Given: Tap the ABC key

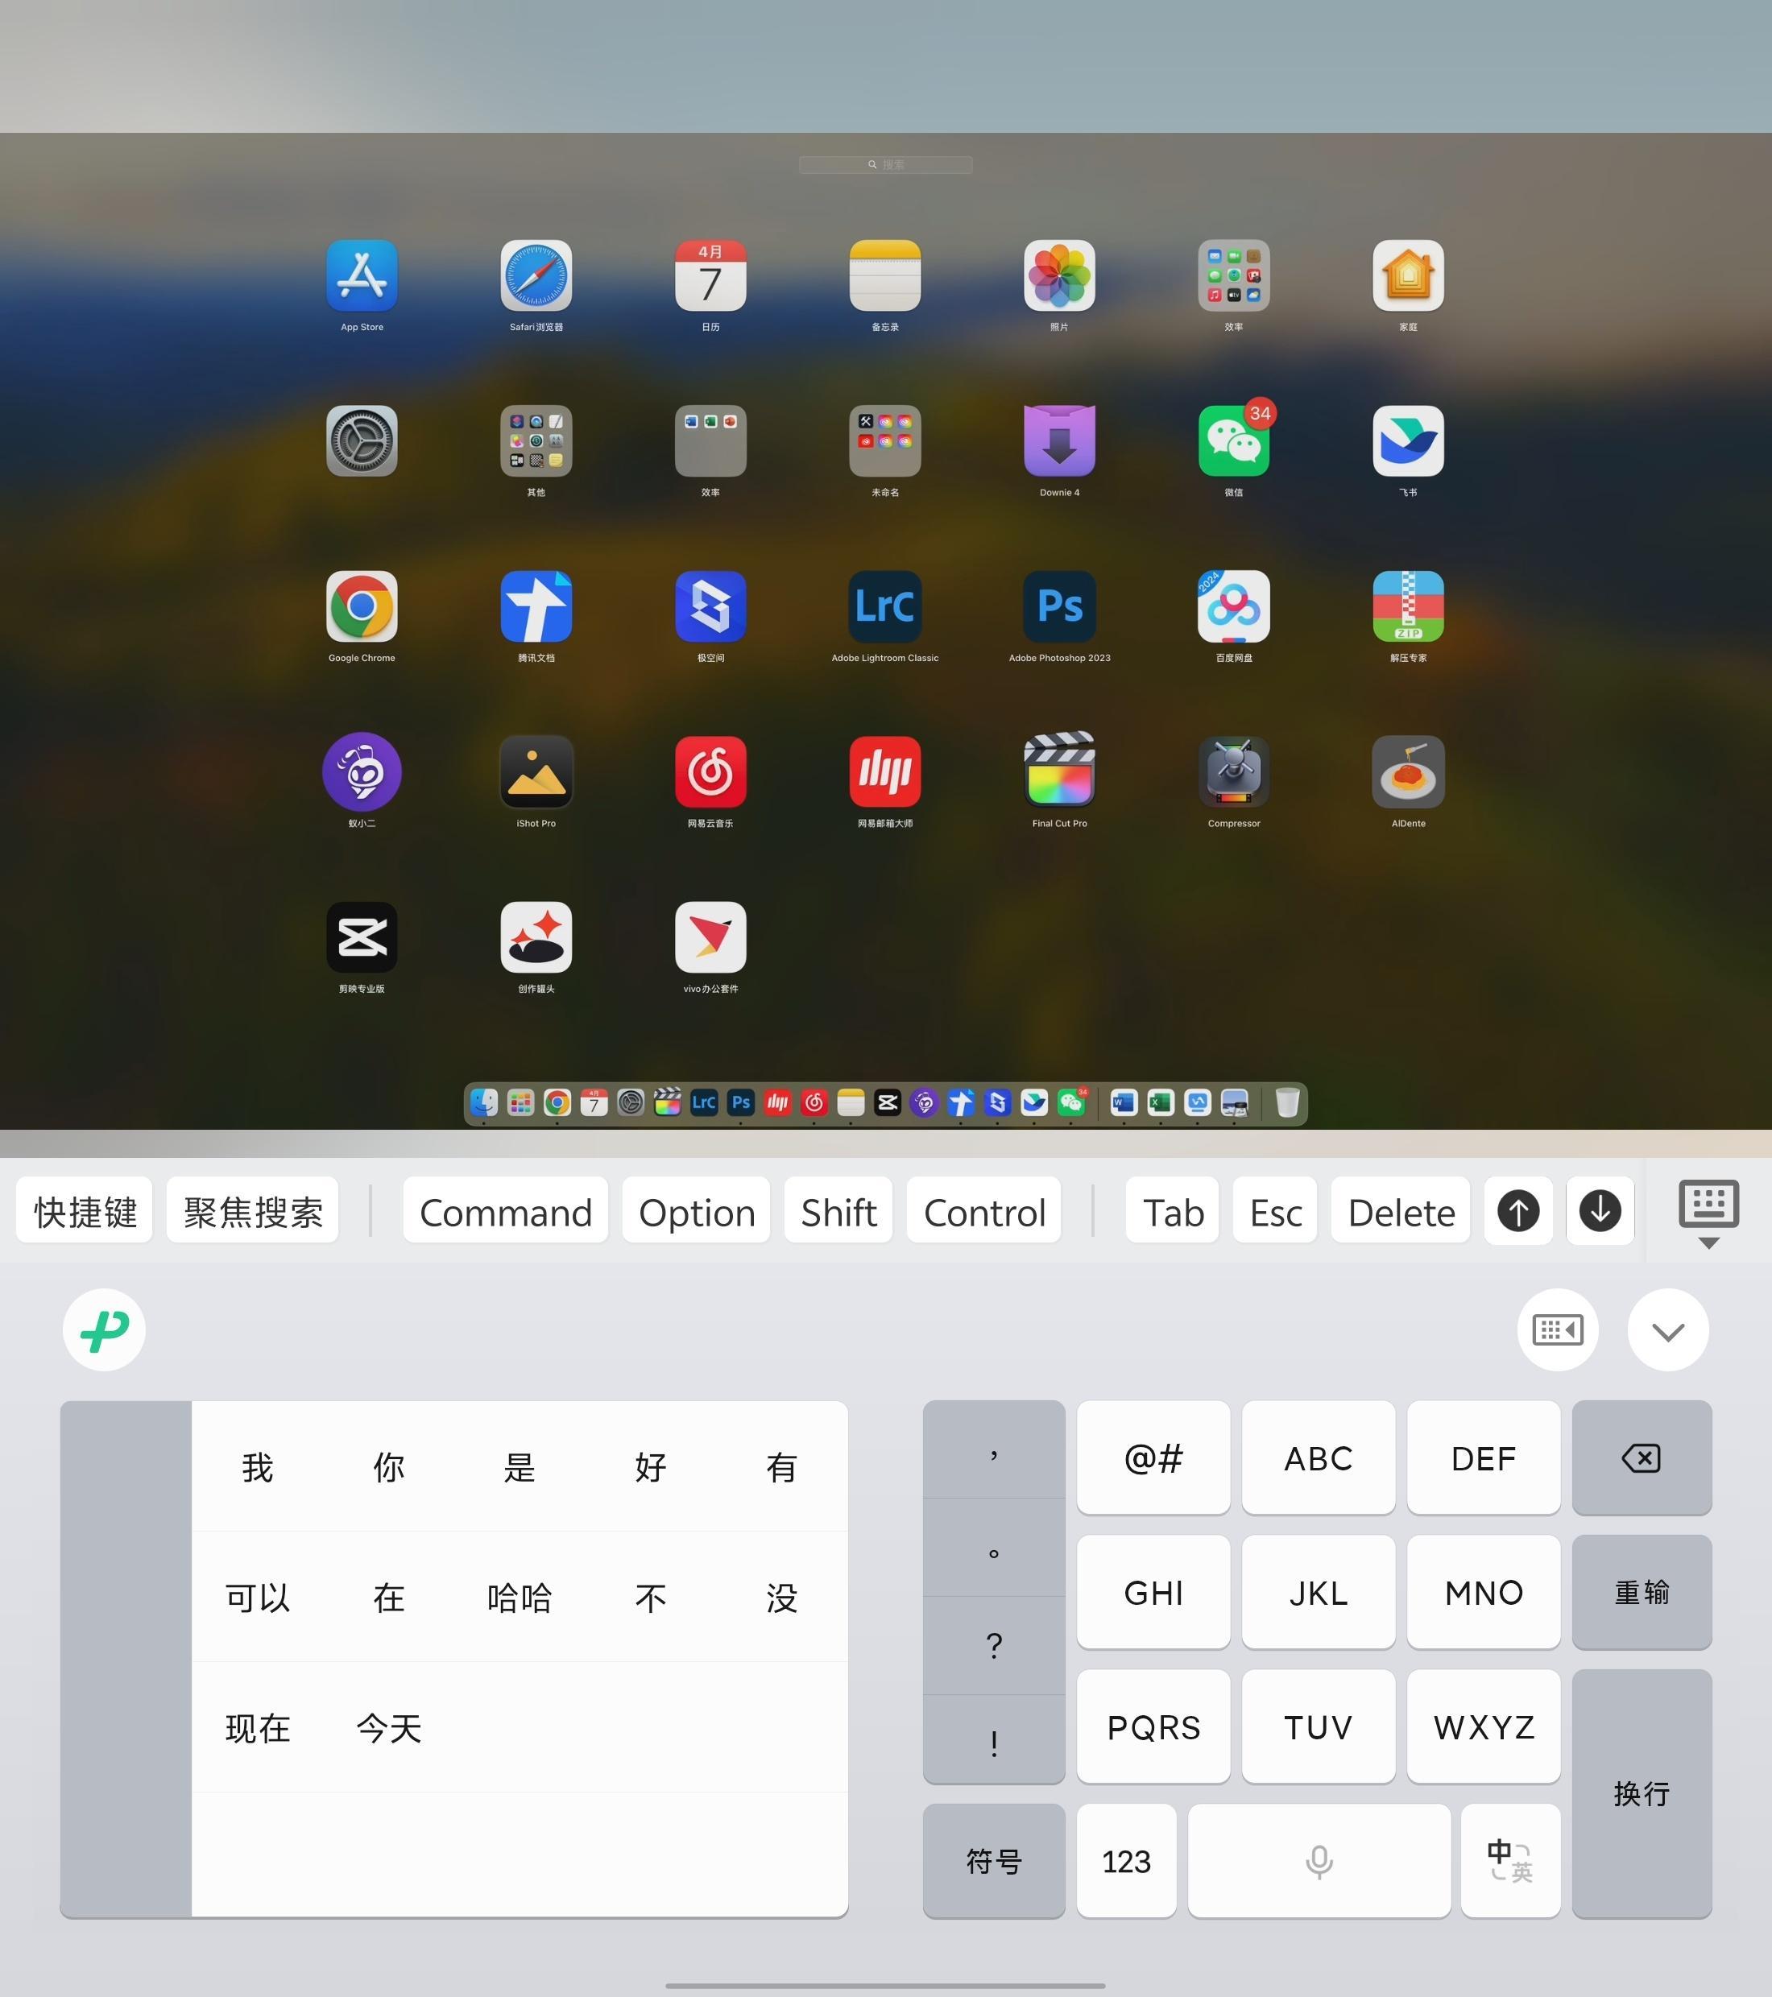Looking at the screenshot, I should (x=1318, y=1457).
